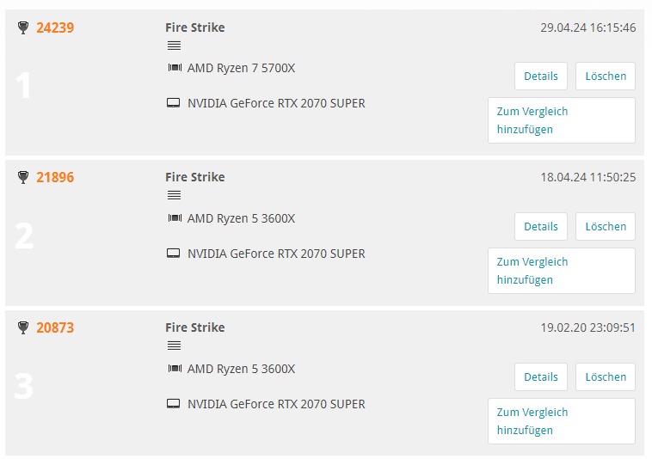Open the score link 24239
The image size is (652, 459).
point(55,28)
